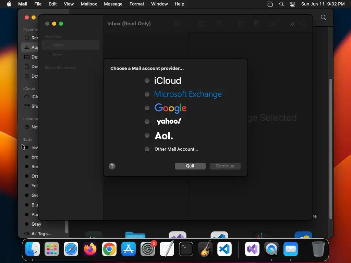Open the View menu
The image size is (351, 263).
pos(69,4)
